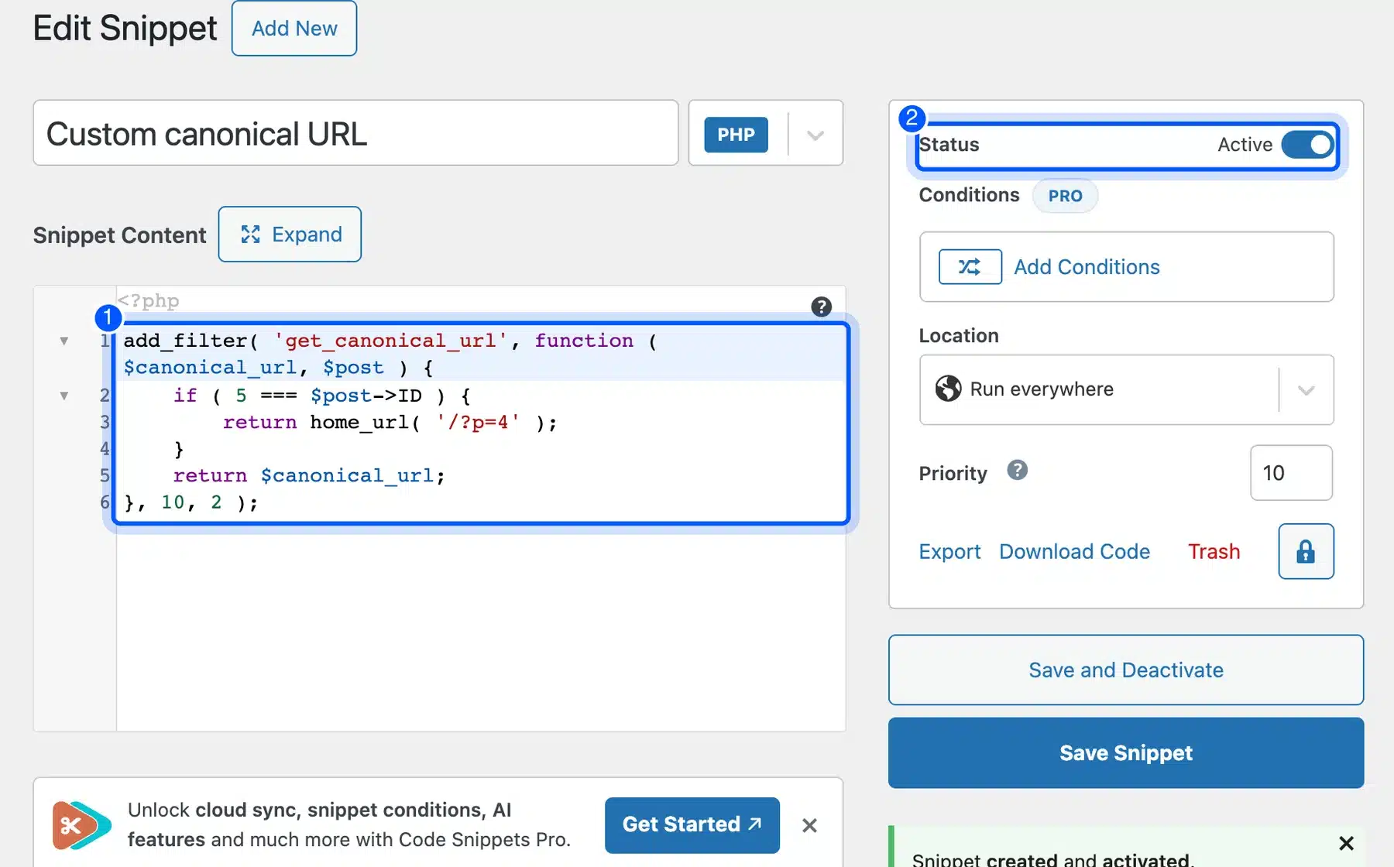Click the home_url code line
Screen dimensions: 1394x867
pyautogui.click(x=390, y=423)
